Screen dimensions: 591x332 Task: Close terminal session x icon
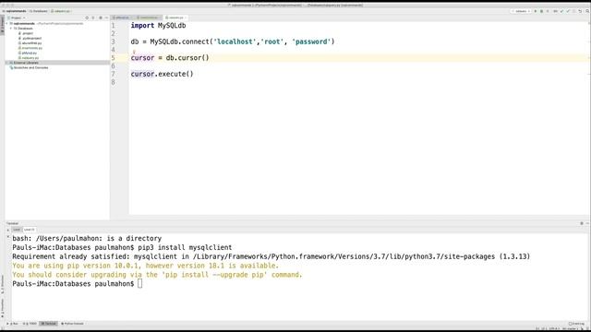tap(8, 237)
